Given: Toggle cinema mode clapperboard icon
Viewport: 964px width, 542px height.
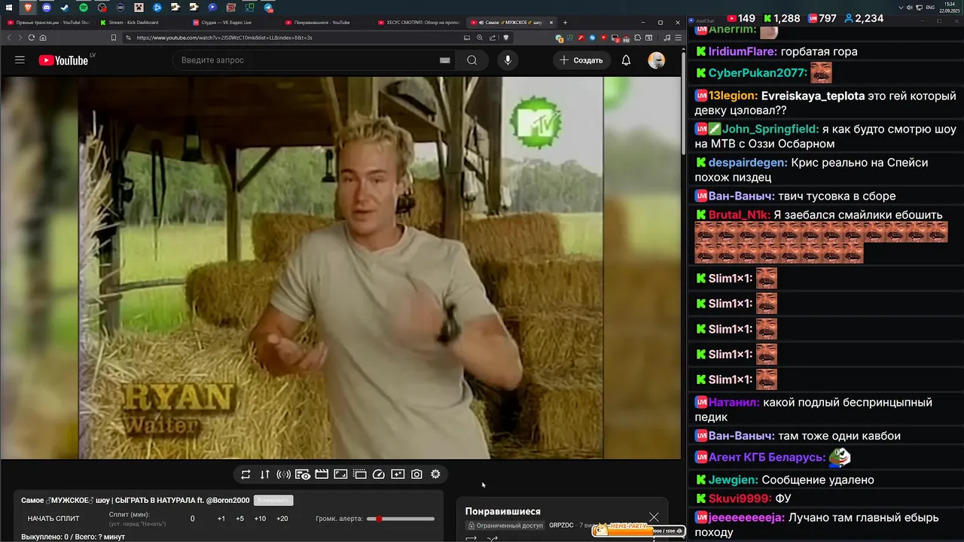Looking at the screenshot, I should pyautogui.click(x=322, y=474).
